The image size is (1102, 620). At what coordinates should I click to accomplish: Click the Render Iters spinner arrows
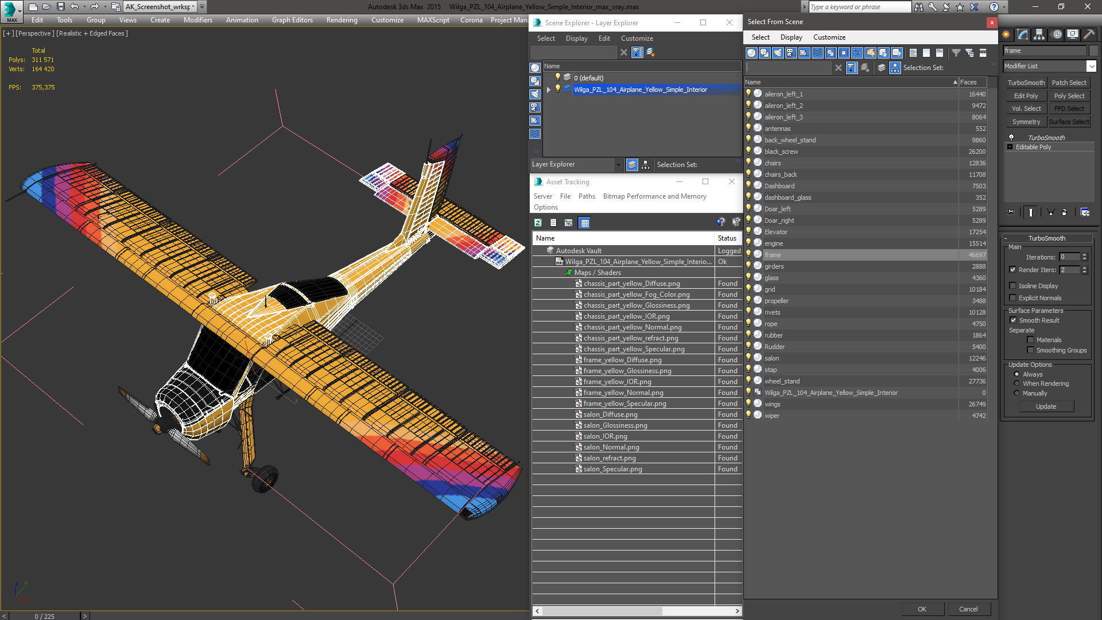(x=1084, y=270)
